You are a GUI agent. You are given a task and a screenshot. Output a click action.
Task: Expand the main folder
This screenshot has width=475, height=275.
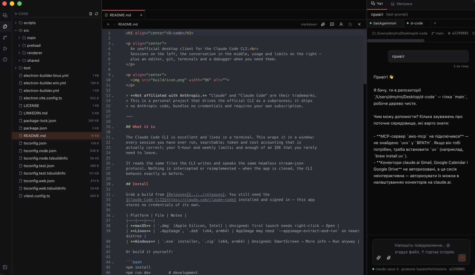tap(19, 38)
